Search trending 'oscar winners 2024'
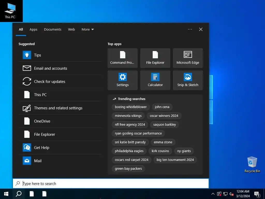Viewport: 265px width, 199px height. pos(164,116)
